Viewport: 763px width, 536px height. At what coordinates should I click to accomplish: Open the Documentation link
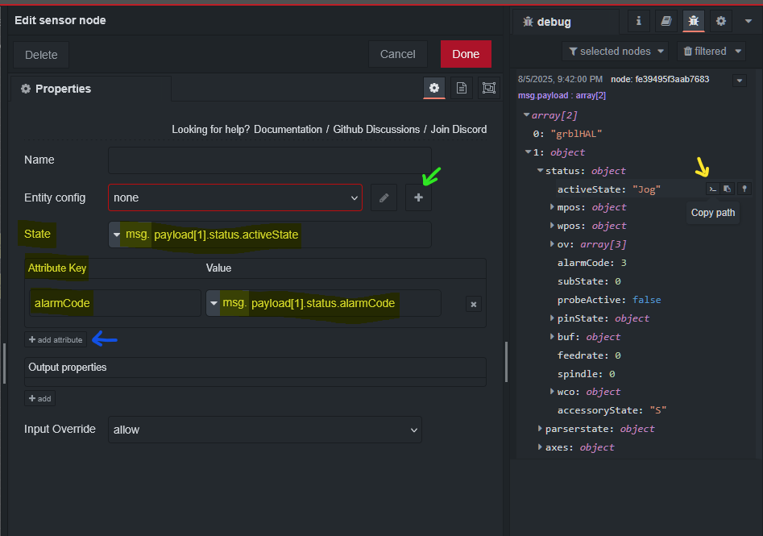[288, 129]
